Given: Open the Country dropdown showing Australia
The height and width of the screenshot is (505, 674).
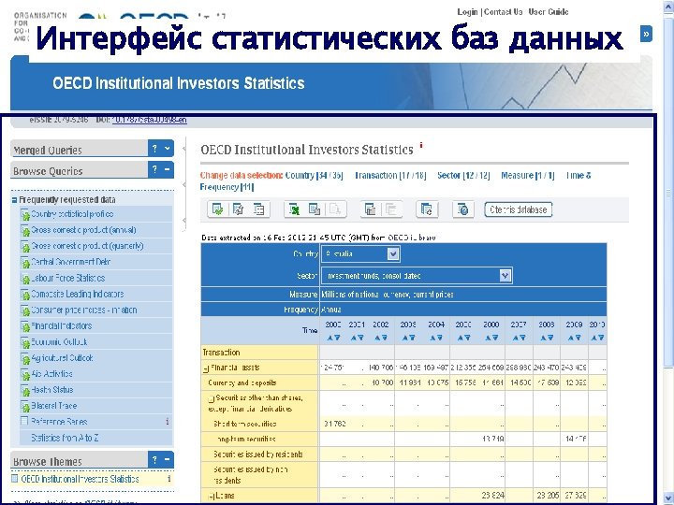Looking at the screenshot, I should (393, 253).
